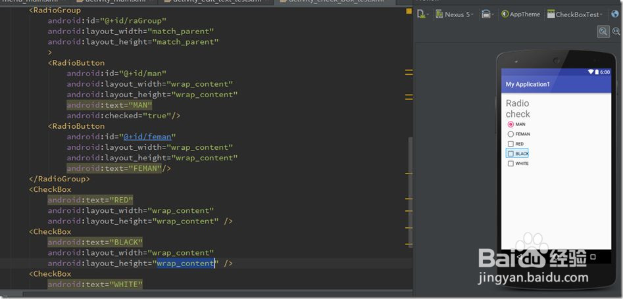Click the globe locale icon
This screenshot has height=299, width=623.
tap(615, 14)
